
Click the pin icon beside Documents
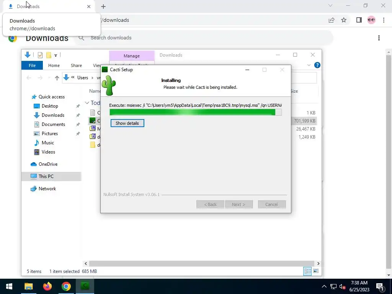click(x=78, y=124)
